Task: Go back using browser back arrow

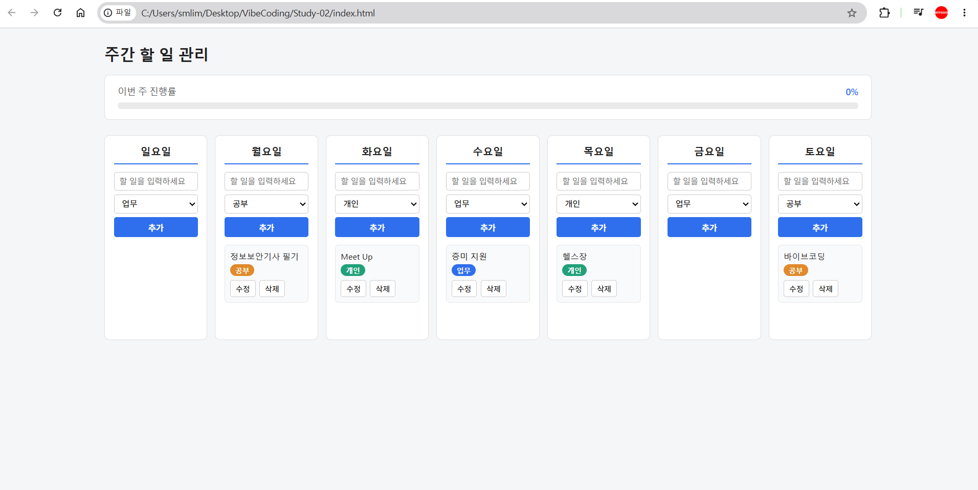Action: pyautogui.click(x=12, y=13)
